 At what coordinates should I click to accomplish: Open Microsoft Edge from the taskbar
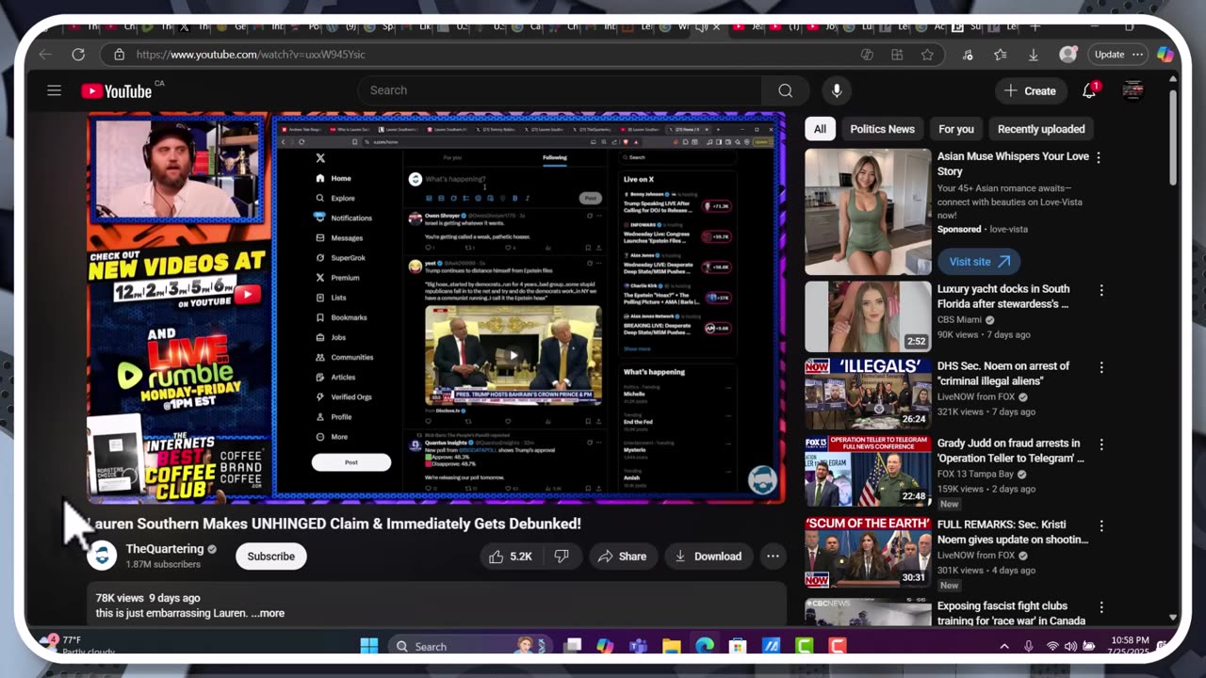705,646
